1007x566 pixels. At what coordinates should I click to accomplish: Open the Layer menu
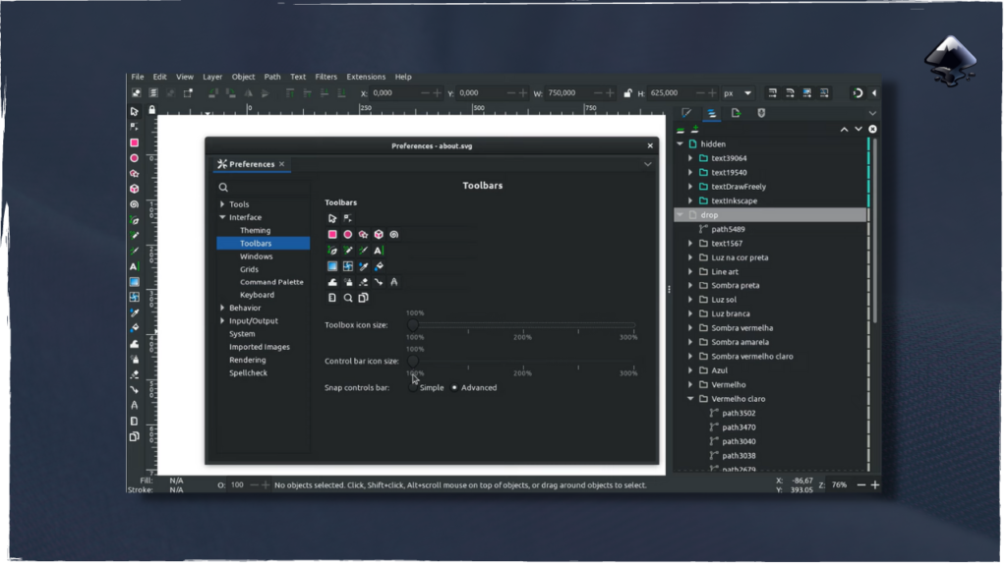tap(212, 77)
